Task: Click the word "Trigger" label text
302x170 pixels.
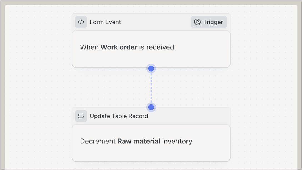Action: pos(213,22)
